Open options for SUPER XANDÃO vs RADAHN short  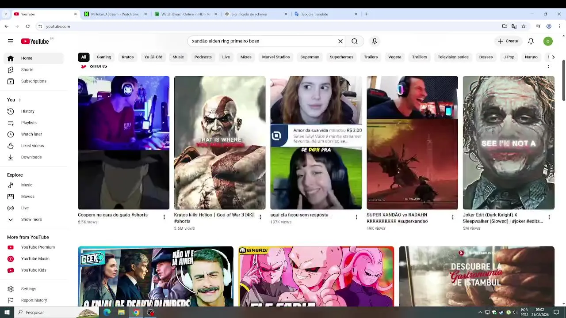click(x=452, y=217)
